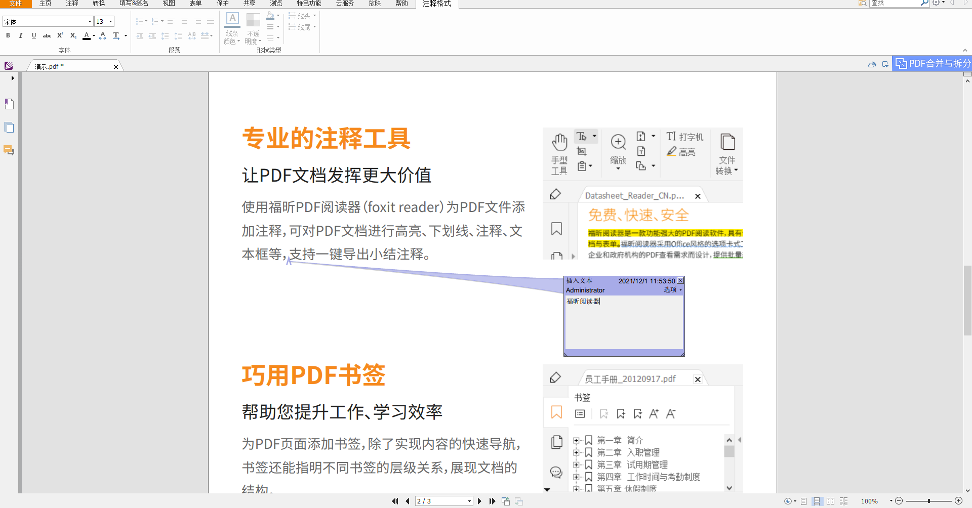The height and width of the screenshot is (508, 972).
Task: Click the cloud icon near PDF合并与拆分
Action: (x=872, y=65)
